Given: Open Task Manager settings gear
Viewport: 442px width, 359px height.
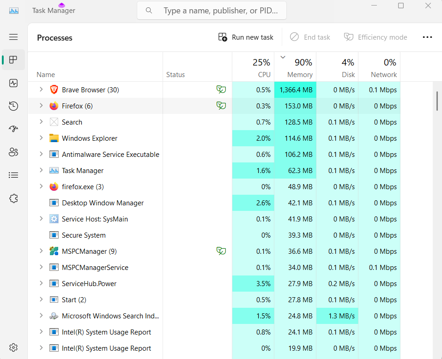Looking at the screenshot, I should [x=13, y=347].
